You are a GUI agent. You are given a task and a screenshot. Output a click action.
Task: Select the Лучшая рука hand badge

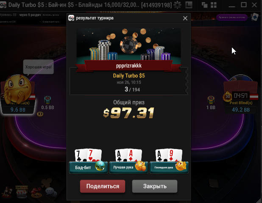click(x=128, y=167)
